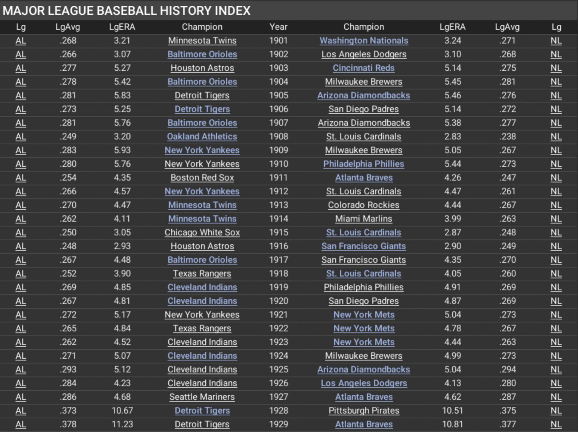
Task: Open the 1910 Philadelphia Phillies champion link
Action: tap(363, 164)
